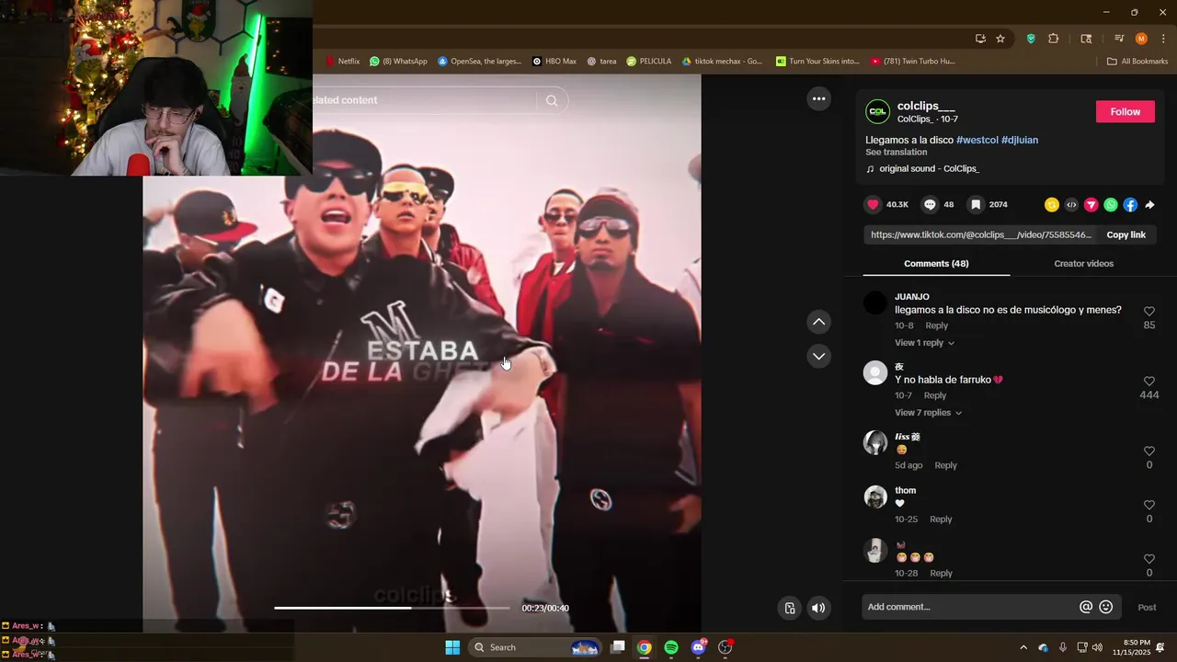The image size is (1177, 662).
Task: Open the shield extension icon in Chrome toolbar
Action: click(x=1031, y=39)
